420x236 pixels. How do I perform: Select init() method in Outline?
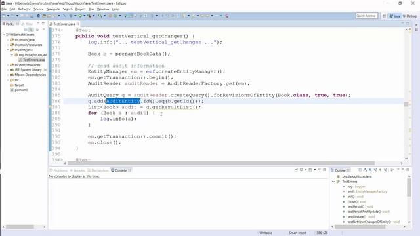point(354,197)
